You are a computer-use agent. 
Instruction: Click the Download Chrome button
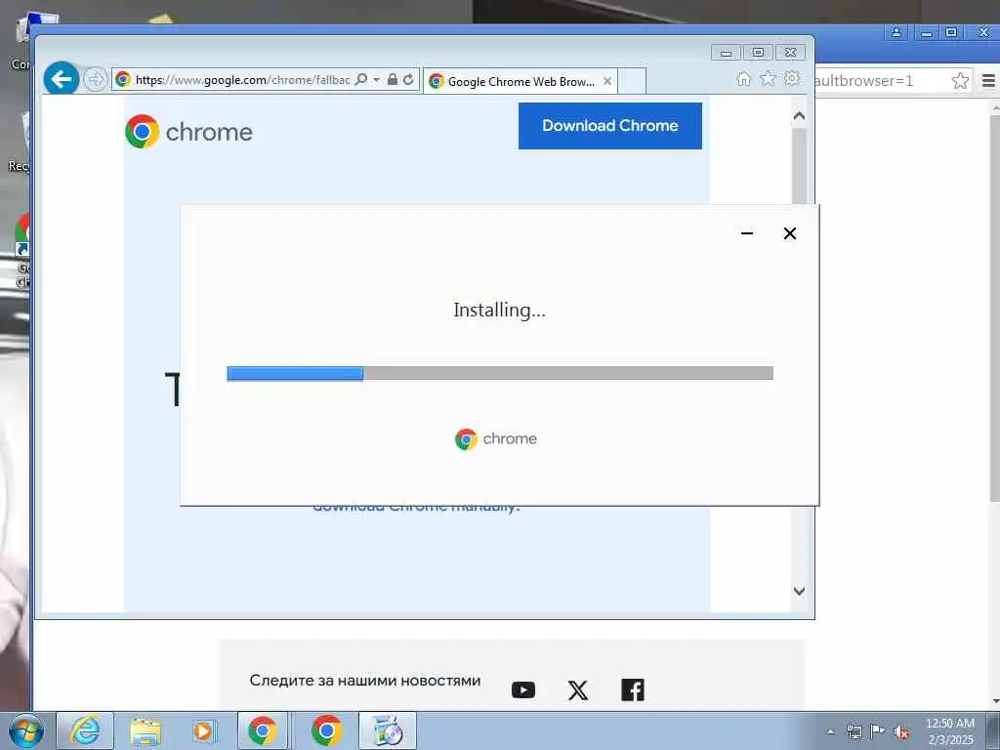pos(609,126)
